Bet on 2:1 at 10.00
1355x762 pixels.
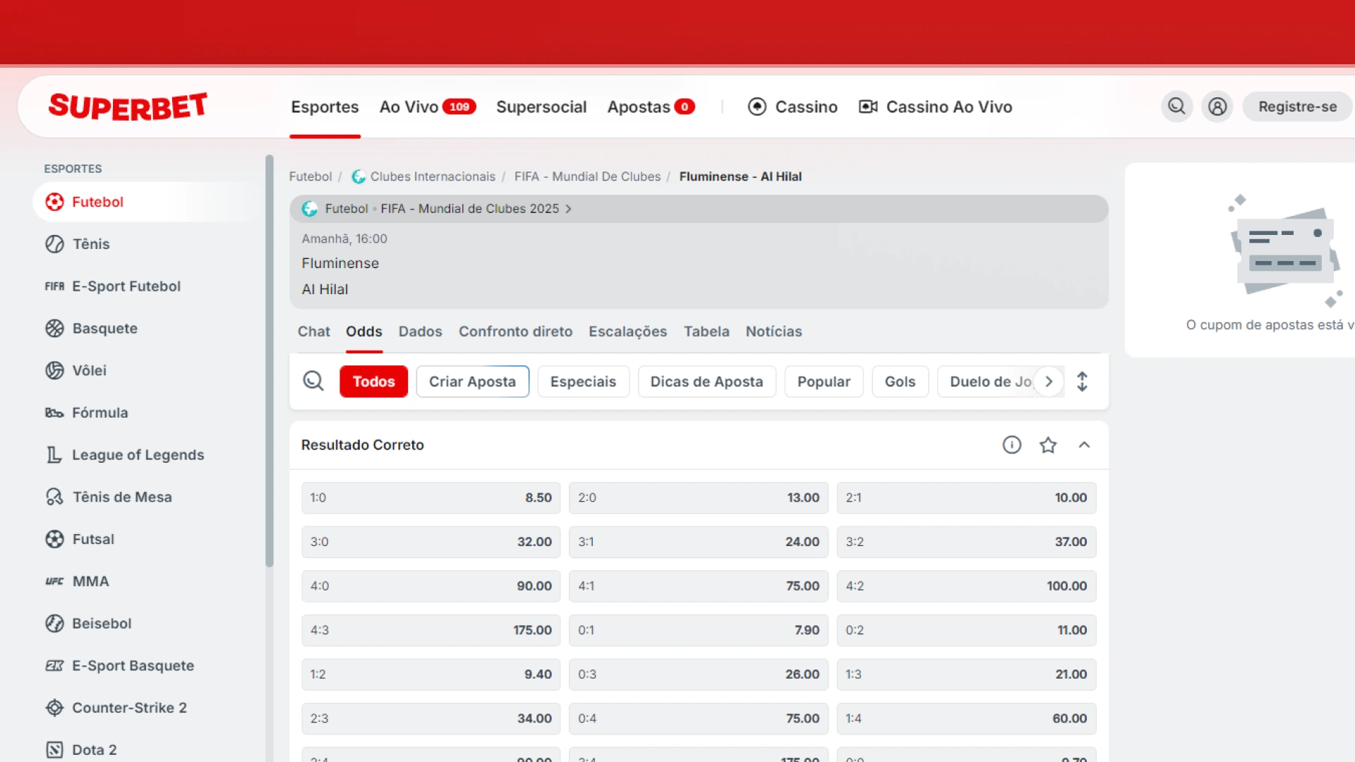[x=966, y=497]
